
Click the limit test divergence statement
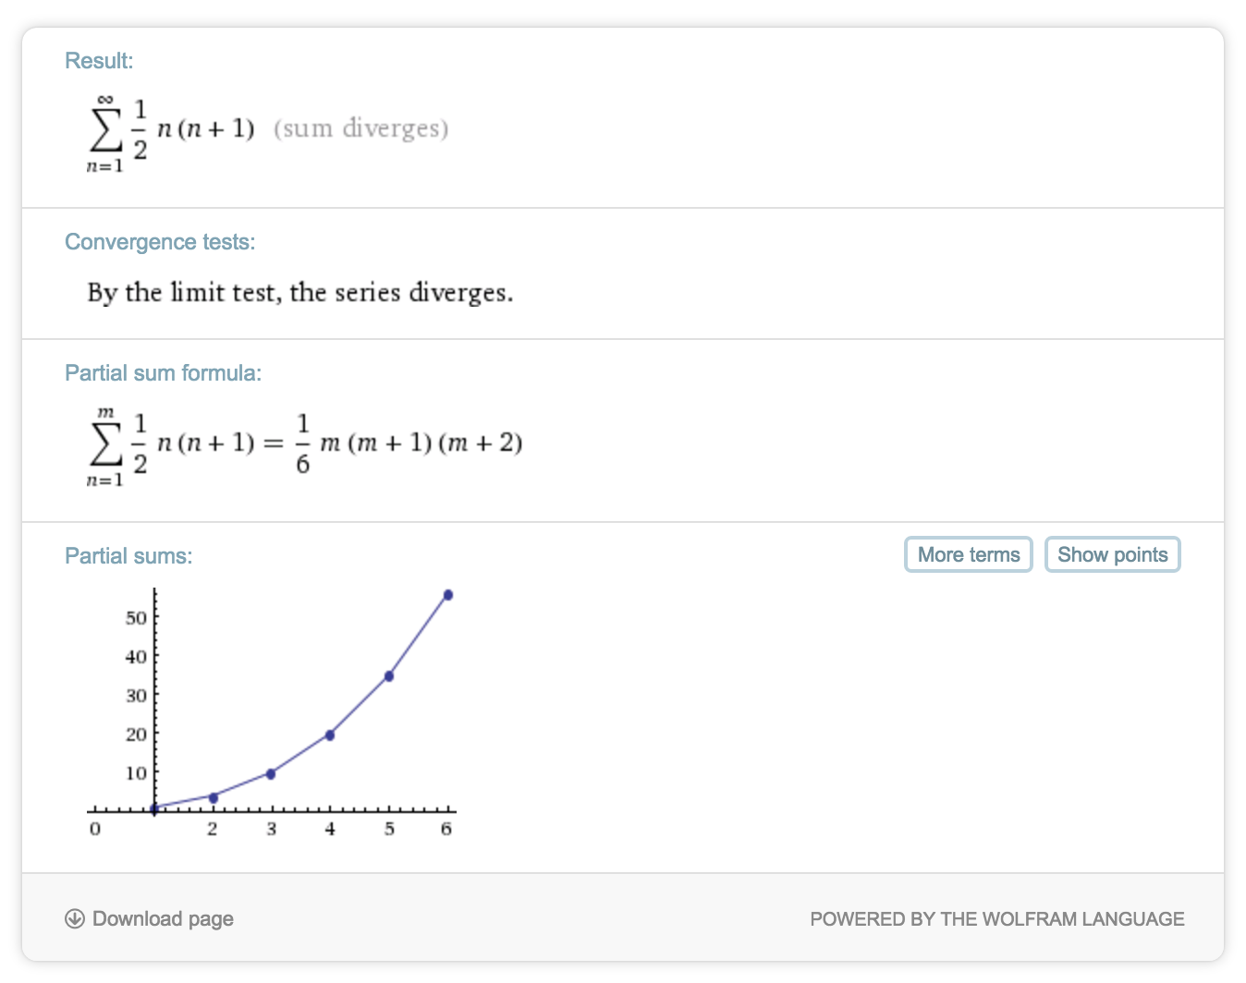(x=299, y=293)
